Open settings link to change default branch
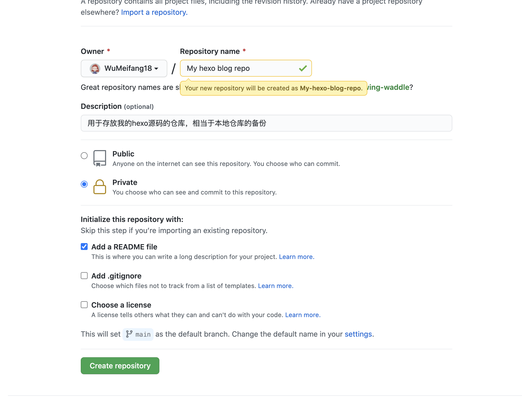The height and width of the screenshot is (399, 522). click(x=358, y=334)
